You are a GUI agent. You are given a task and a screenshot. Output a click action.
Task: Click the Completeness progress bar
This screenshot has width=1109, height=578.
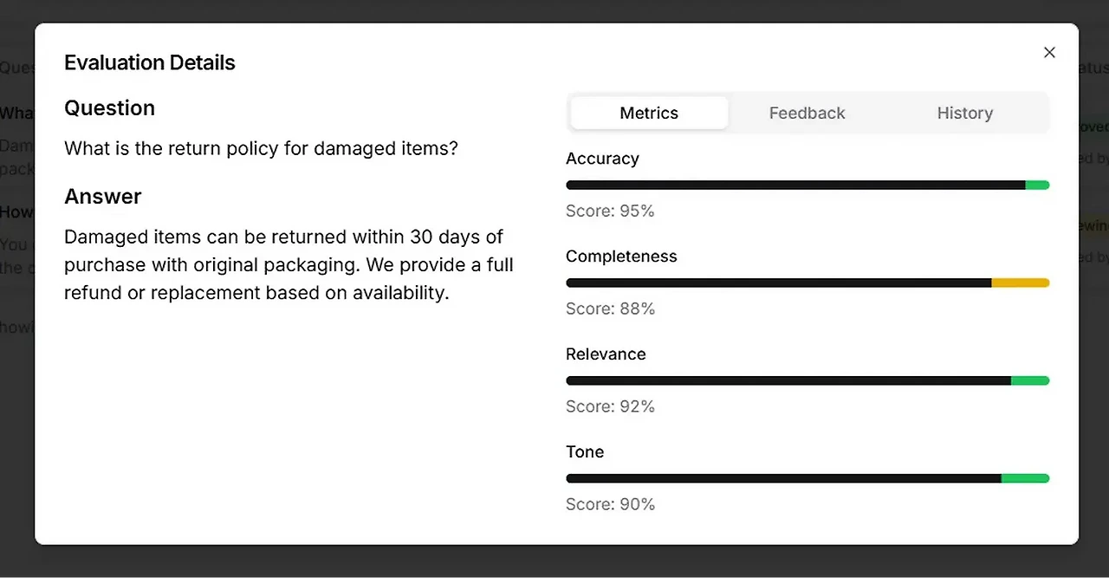(x=807, y=283)
